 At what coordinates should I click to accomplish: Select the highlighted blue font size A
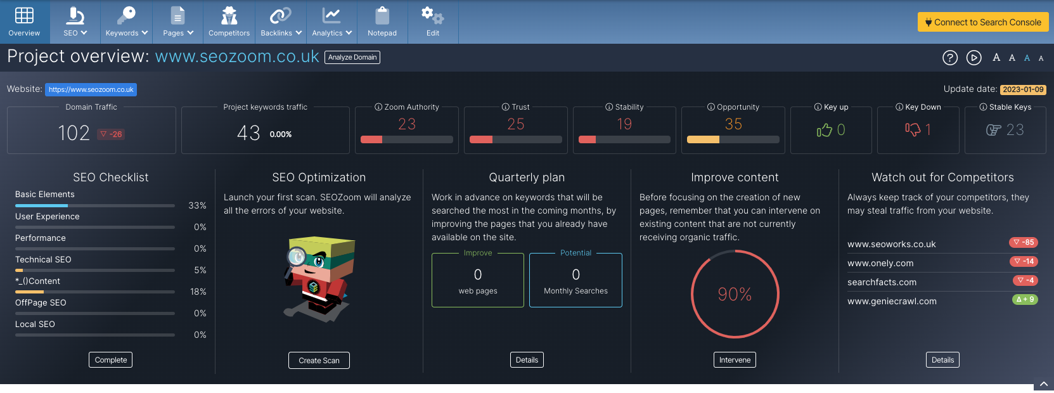1027,58
